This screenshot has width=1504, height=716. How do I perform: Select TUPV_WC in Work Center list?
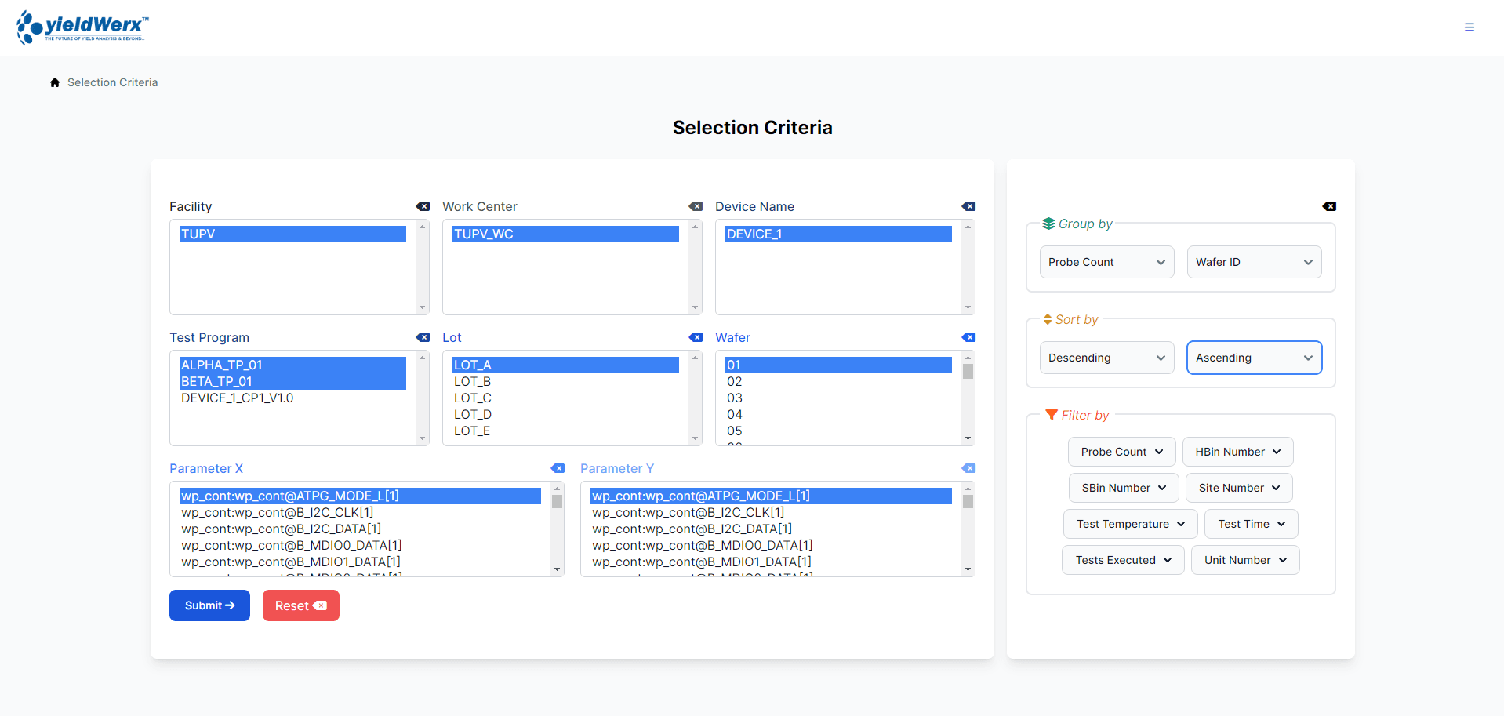[565, 234]
